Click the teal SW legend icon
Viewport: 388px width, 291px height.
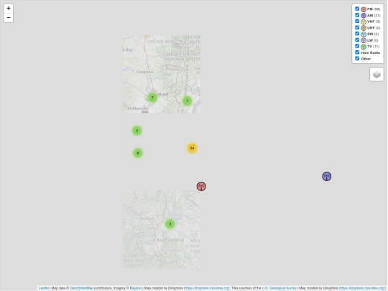point(364,34)
